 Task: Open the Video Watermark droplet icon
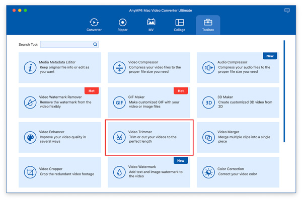coord(119,172)
